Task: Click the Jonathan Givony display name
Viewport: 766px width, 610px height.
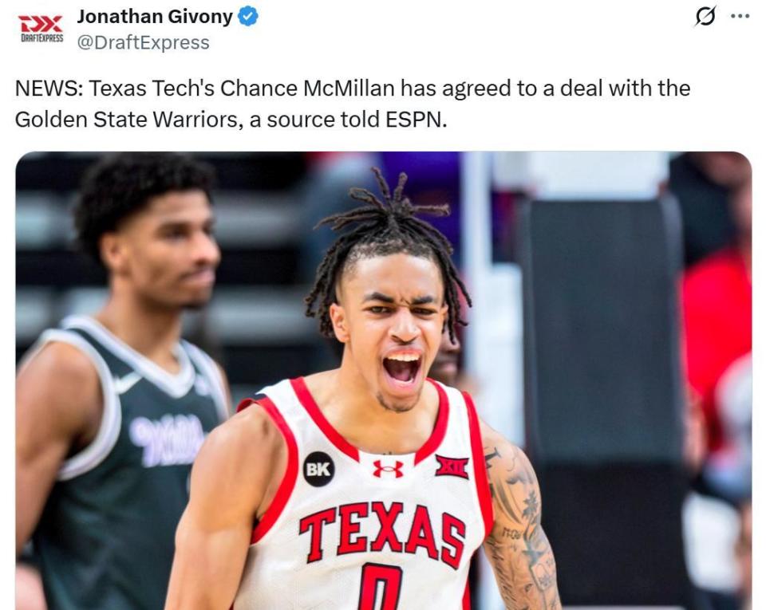Action: (155, 17)
